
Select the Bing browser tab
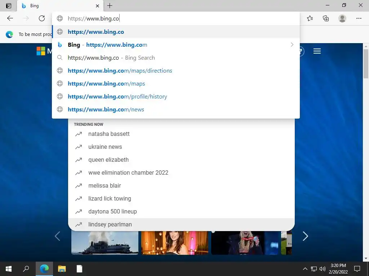pyautogui.click(x=60, y=6)
